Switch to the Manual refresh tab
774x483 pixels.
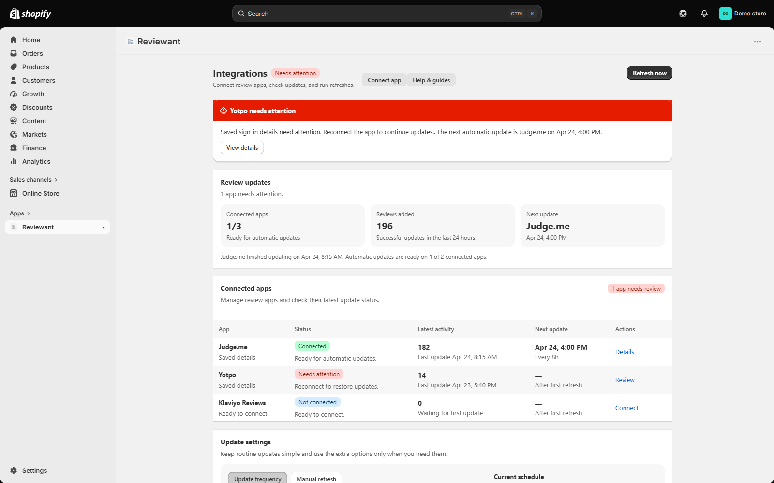click(316, 479)
